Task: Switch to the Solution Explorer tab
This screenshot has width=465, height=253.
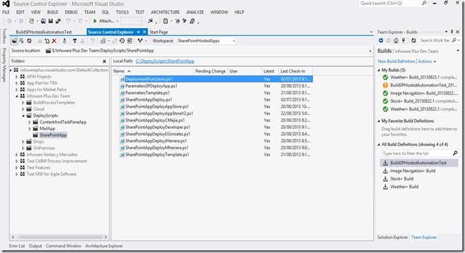Action: tap(392, 238)
